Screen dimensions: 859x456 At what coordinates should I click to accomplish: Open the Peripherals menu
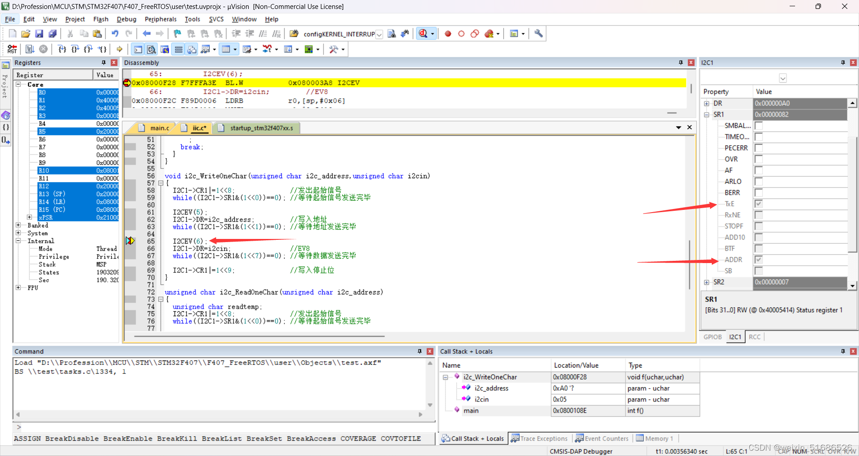(160, 19)
